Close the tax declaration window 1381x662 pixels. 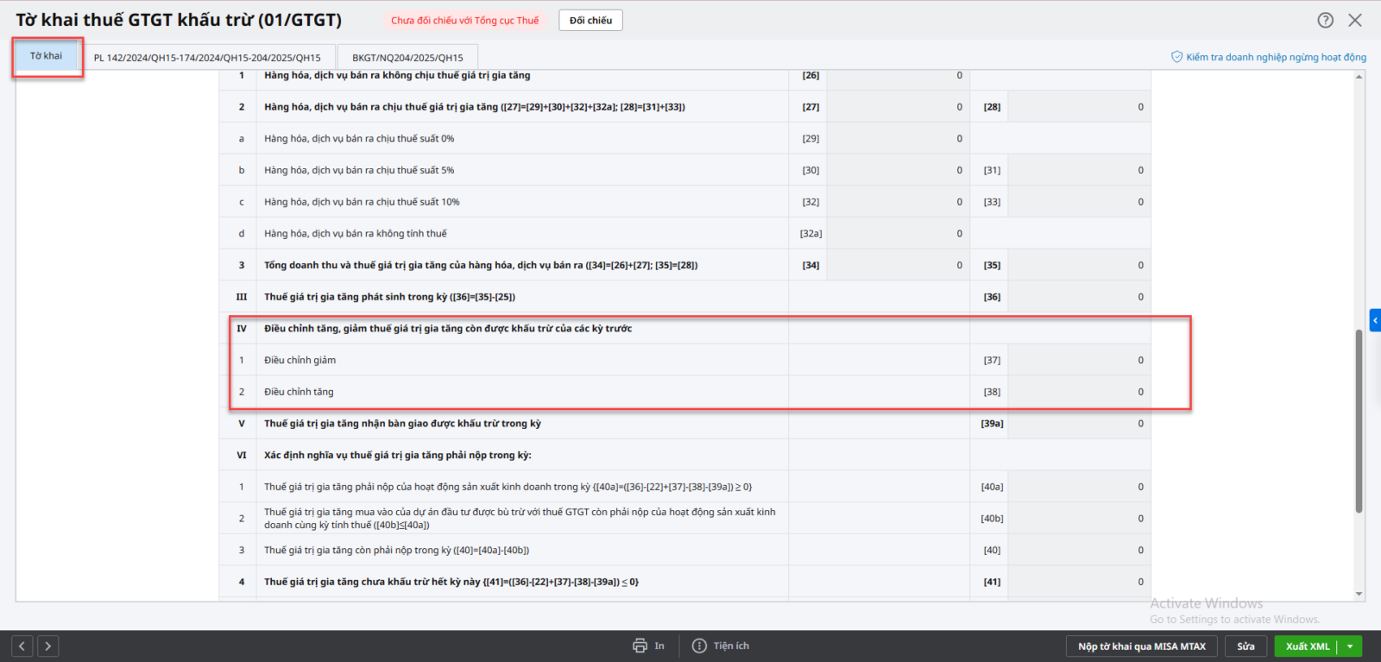[x=1355, y=20]
